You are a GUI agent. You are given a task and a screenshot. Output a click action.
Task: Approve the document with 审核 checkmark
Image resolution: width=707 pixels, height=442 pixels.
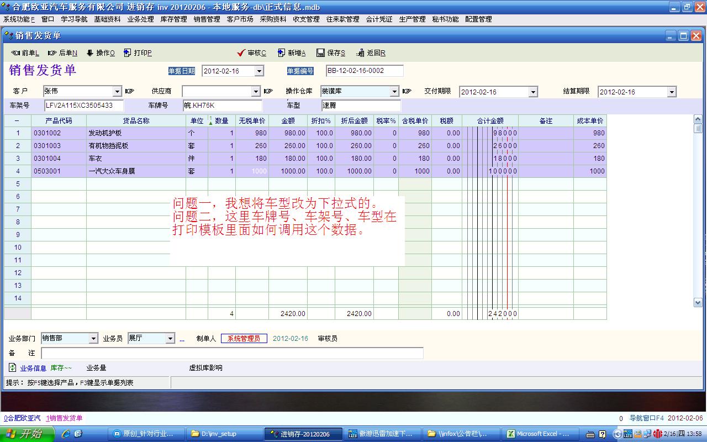pyautogui.click(x=241, y=53)
